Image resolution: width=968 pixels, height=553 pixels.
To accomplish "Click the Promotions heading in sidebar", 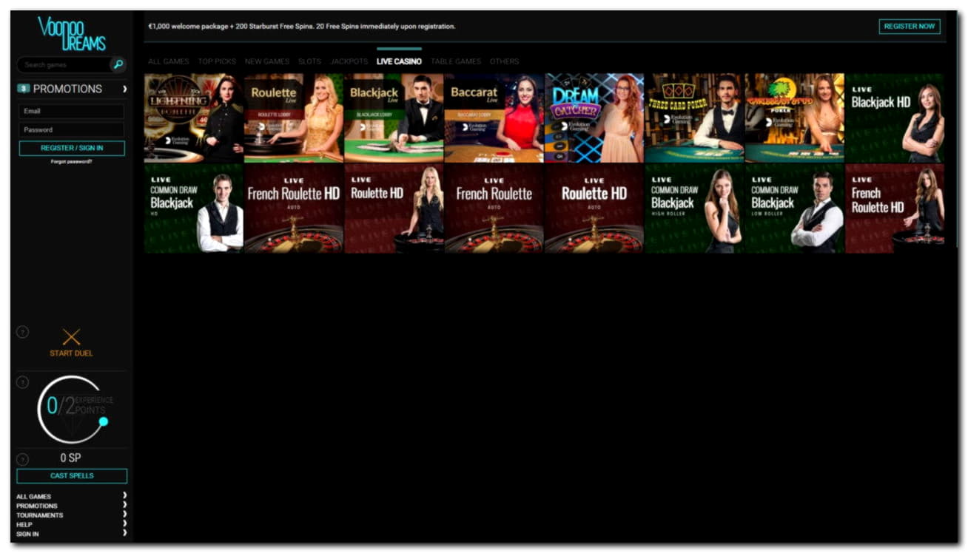I will click(67, 89).
